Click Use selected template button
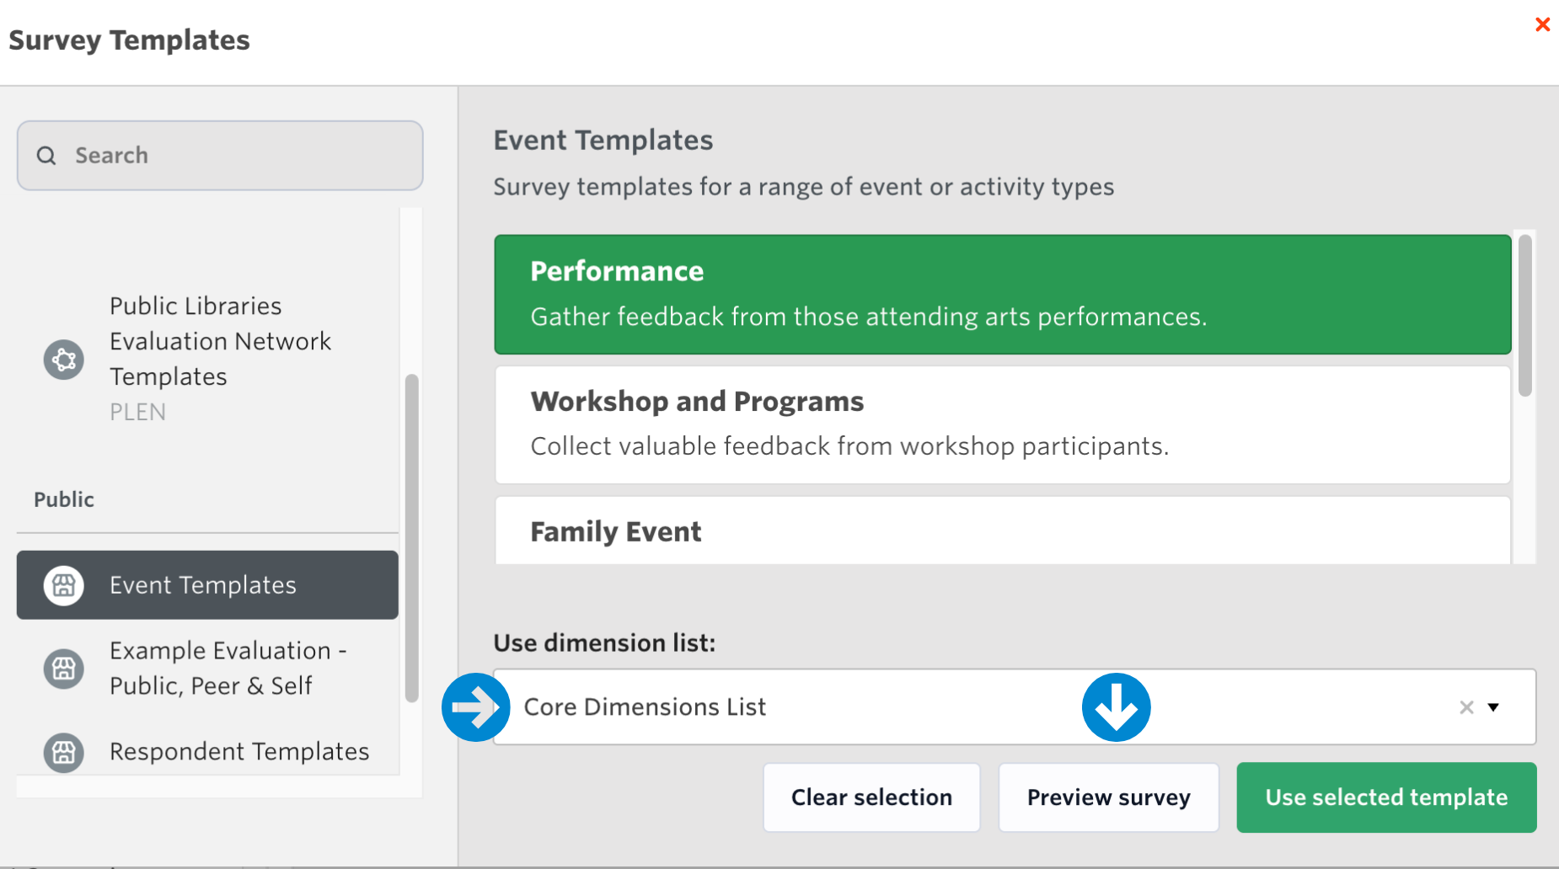This screenshot has width=1559, height=869. click(x=1386, y=797)
